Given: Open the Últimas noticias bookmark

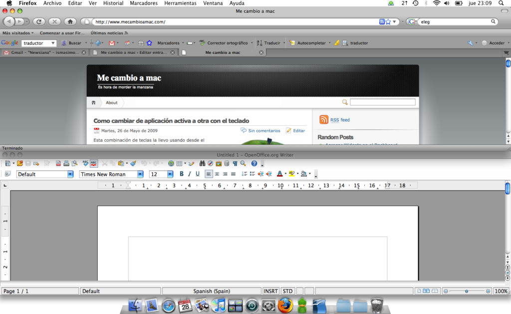Looking at the screenshot, I should (x=109, y=33).
